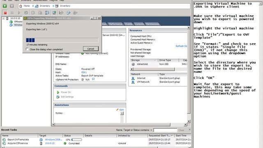Click the Edit Settings icon in Commands
This screenshot has width=263, height=148.
pyautogui.click(x=58, y=97)
